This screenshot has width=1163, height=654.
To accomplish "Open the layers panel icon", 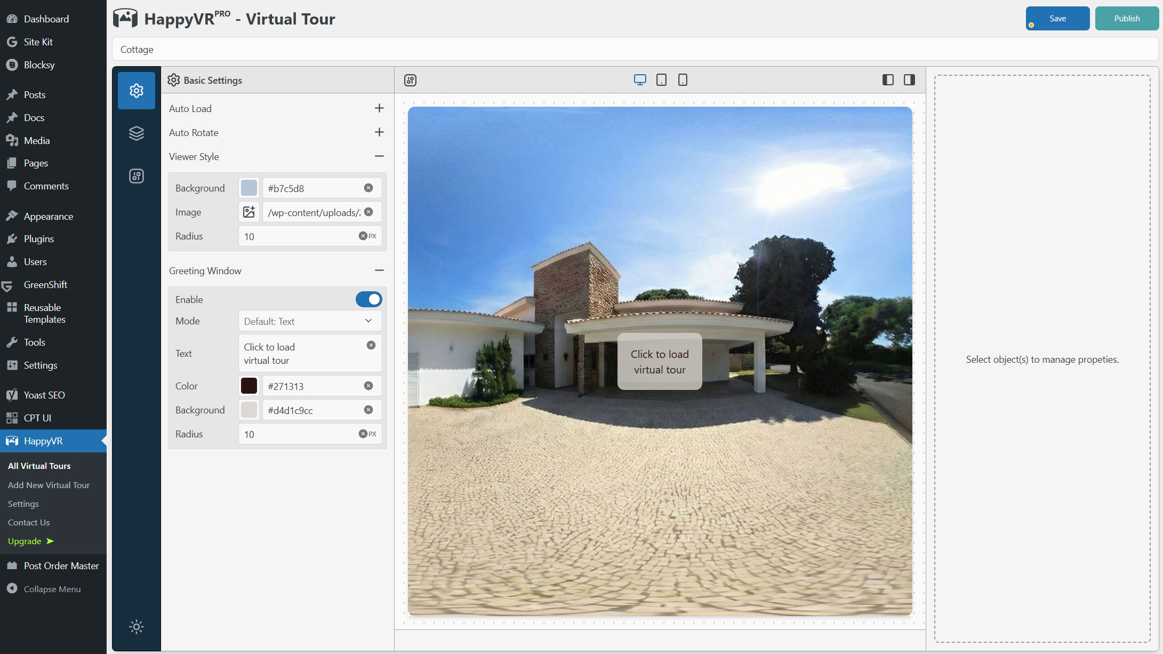I will [x=137, y=133].
